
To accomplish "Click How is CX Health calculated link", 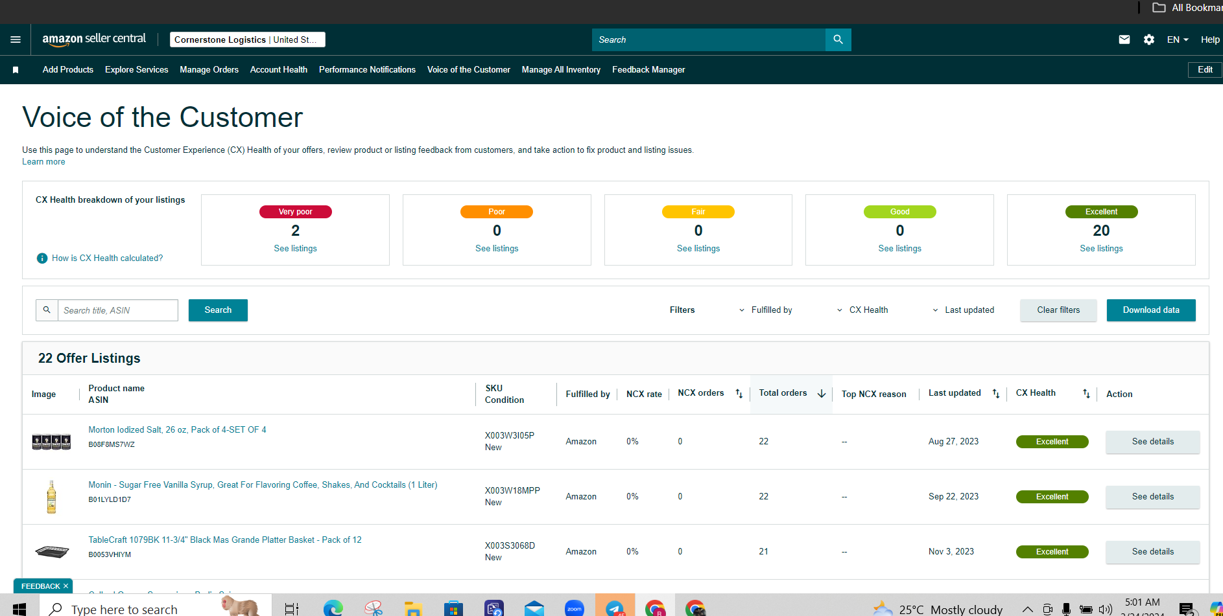I will click(107, 258).
